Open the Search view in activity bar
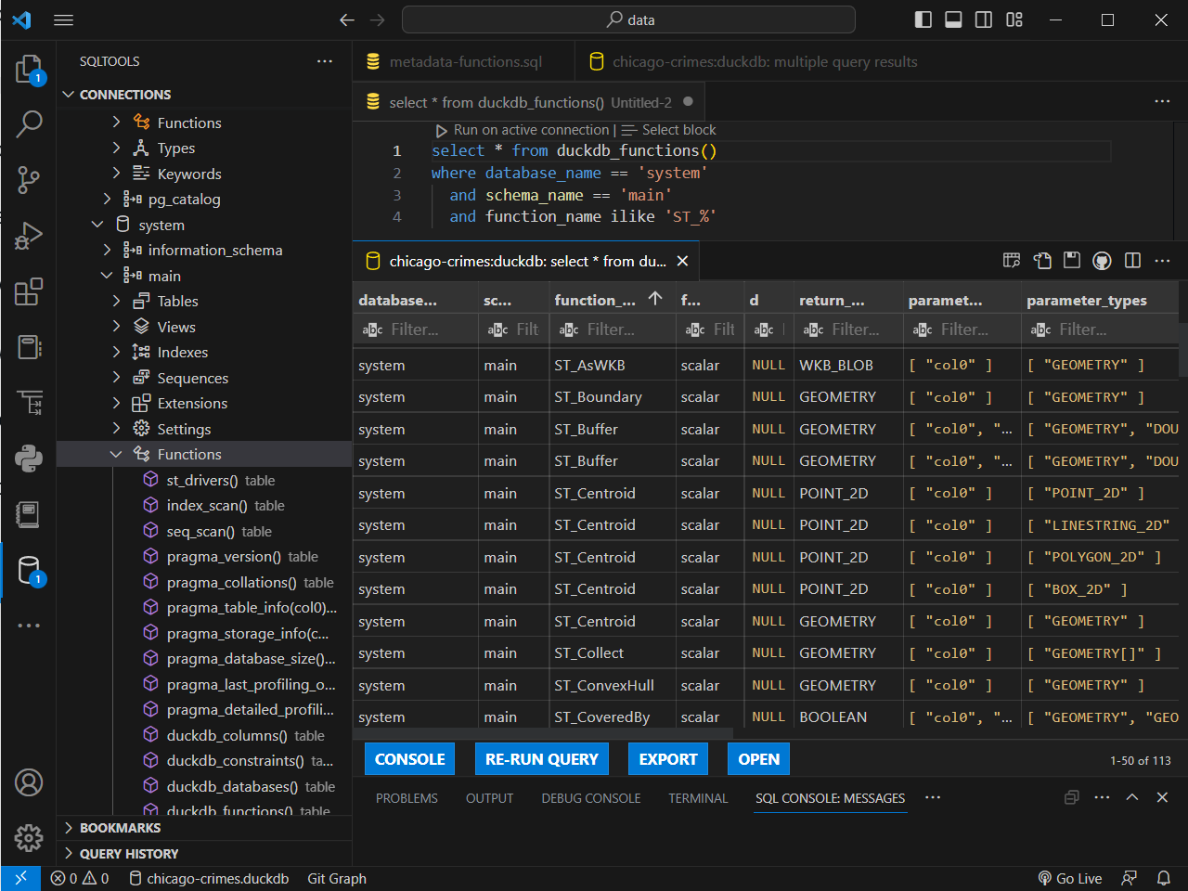This screenshot has height=891, width=1188. click(29, 123)
